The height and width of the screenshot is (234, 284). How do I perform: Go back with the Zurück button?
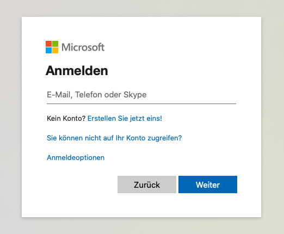[x=147, y=184]
